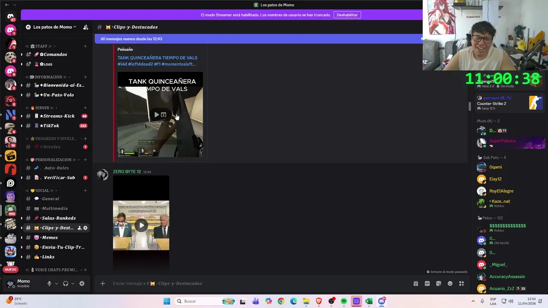Open microphone input options arrow
The image size is (548, 308).
coord(56,284)
